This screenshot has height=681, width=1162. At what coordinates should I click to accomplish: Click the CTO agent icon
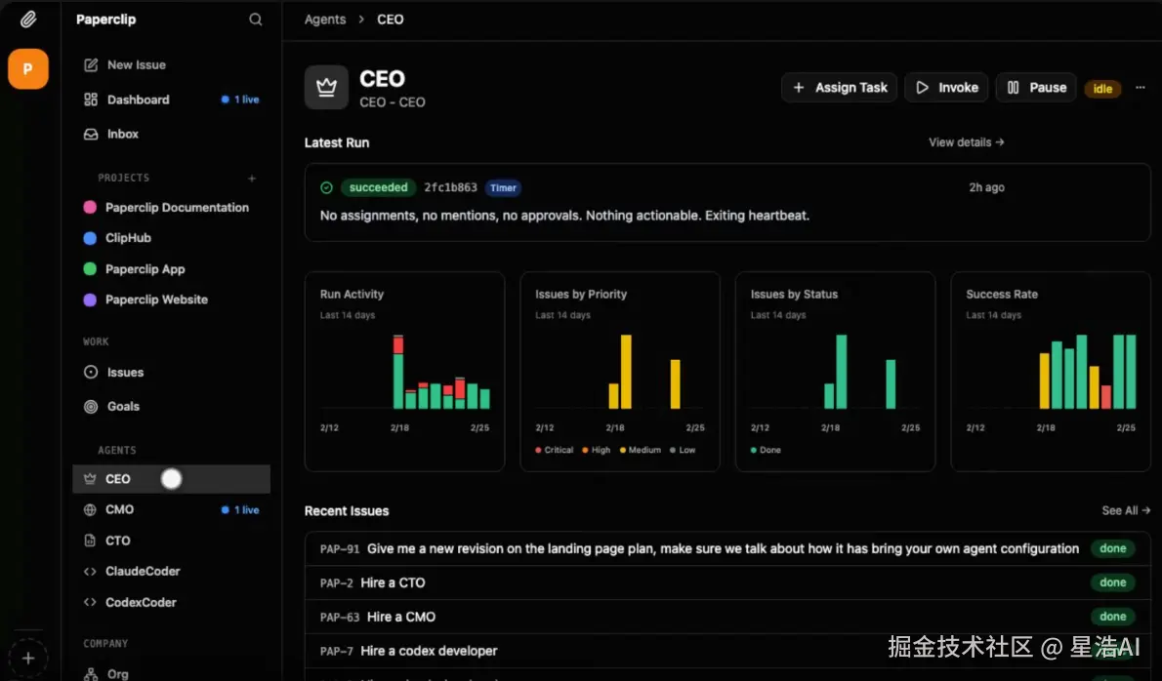point(90,541)
